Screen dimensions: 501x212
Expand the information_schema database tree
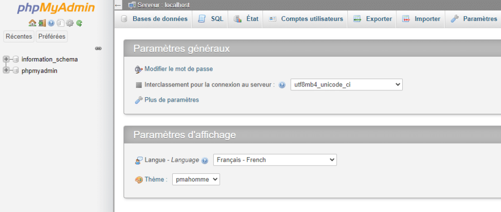(x=6, y=59)
